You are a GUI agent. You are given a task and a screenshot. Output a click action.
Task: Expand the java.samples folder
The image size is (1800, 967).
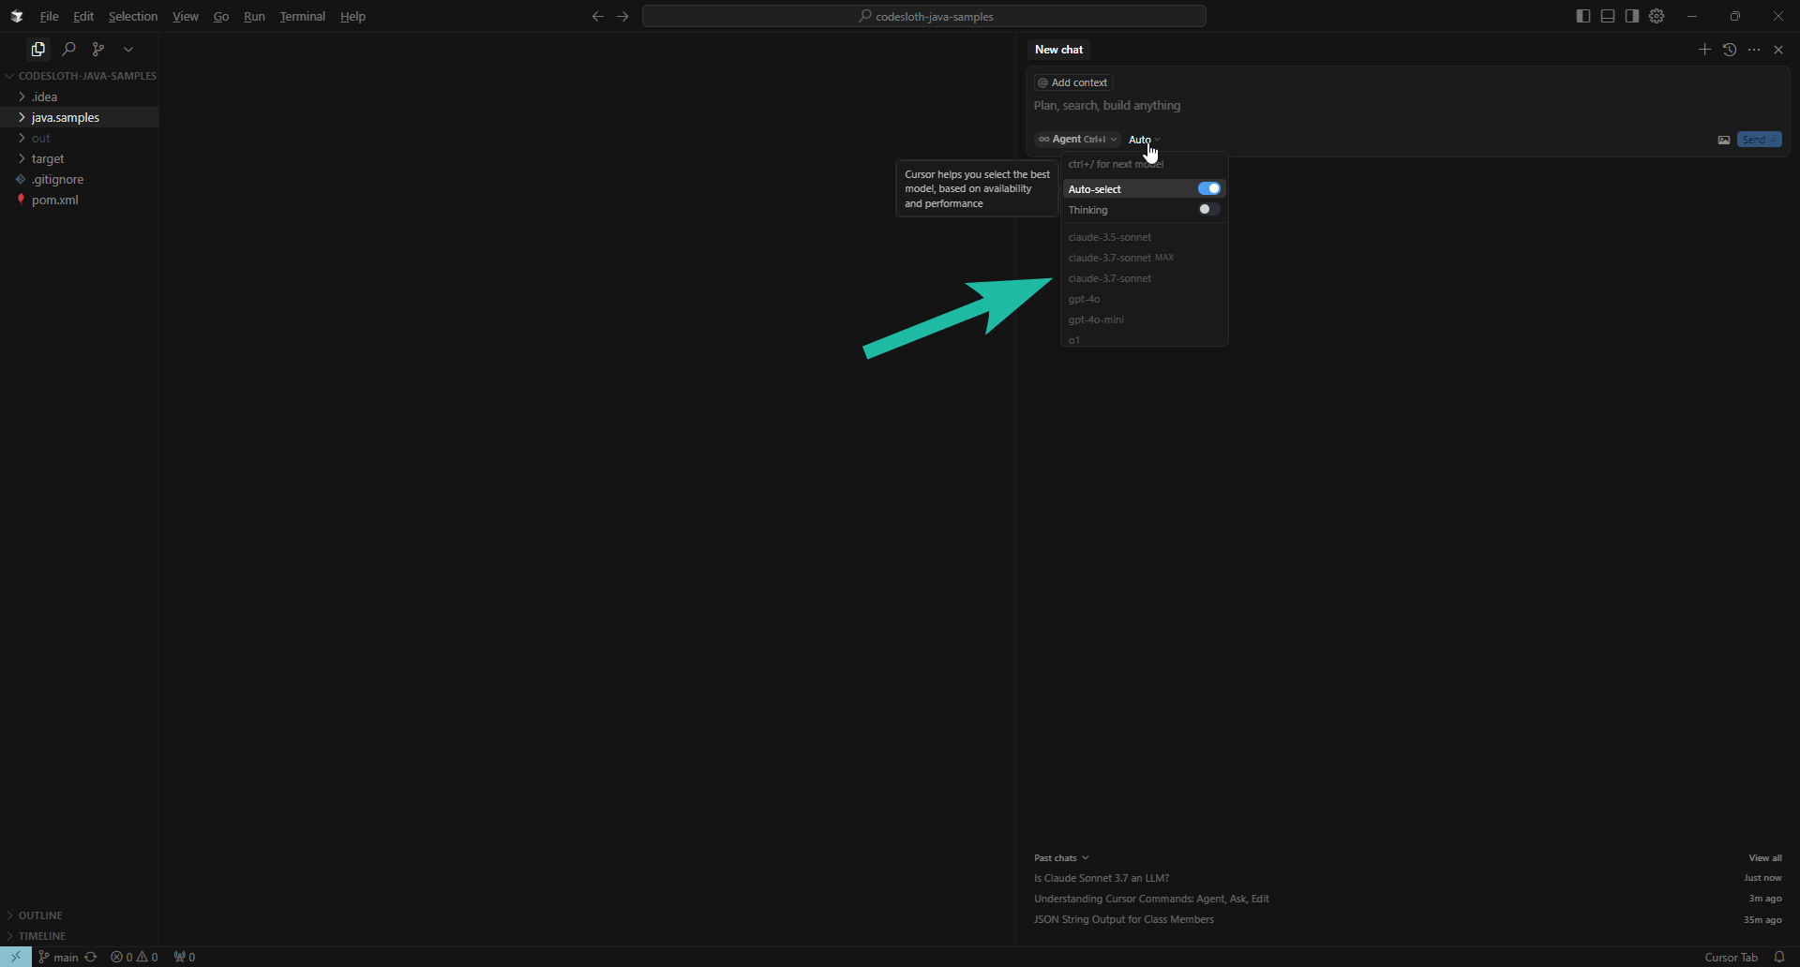coord(80,117)
